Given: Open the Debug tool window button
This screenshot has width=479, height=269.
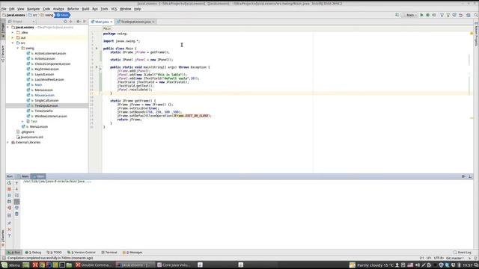Looking at the screenshot, I should [x=33, y=253].
